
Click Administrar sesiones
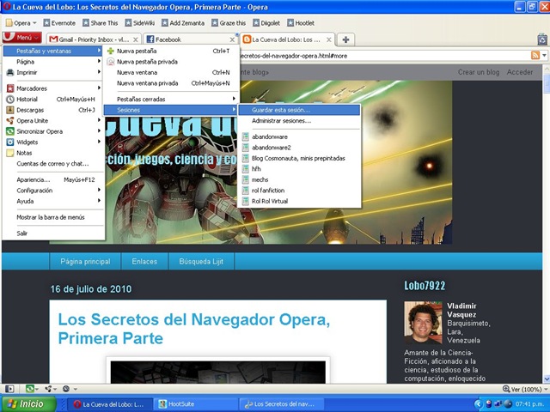click(x=299, y=121)
